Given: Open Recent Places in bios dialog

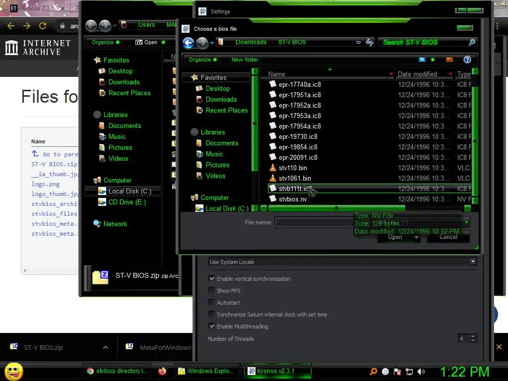Looking at the screenshot, I should point(226,111).
